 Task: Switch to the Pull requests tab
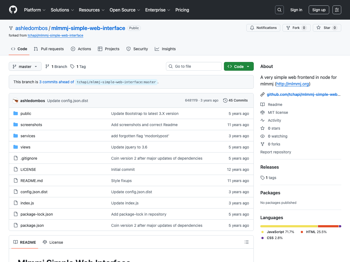(x=49, y=49)
